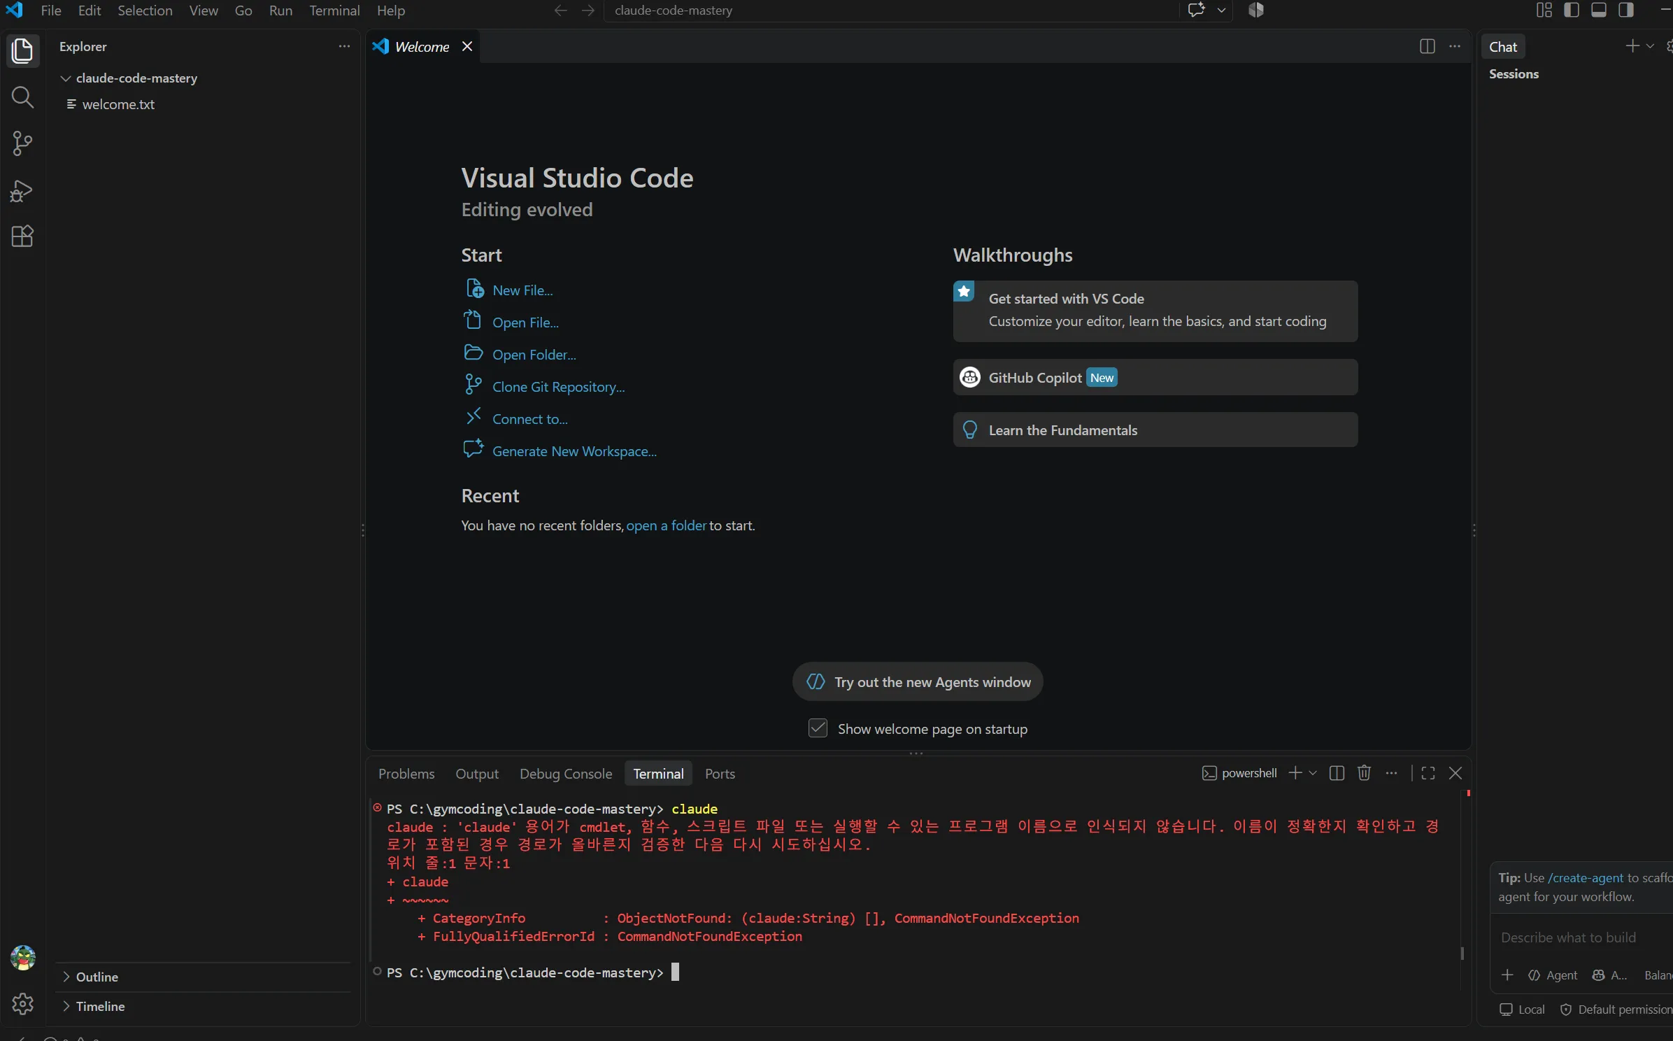
Task: Open the terminal launch profile dropdown
Action: tap(1313, 773)
